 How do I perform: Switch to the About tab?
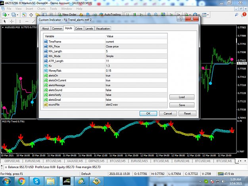tap(45, 29)
